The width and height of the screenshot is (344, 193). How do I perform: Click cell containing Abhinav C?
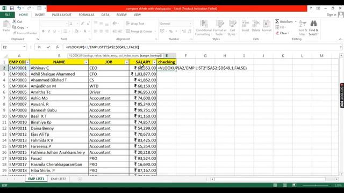point(59,68)
